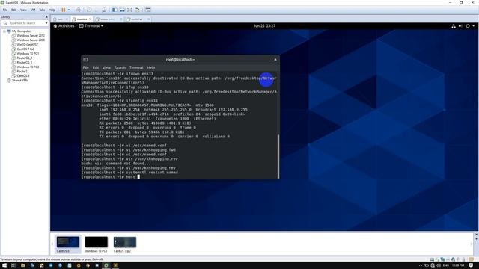Open VMware Edit menu

click(14, 10)
